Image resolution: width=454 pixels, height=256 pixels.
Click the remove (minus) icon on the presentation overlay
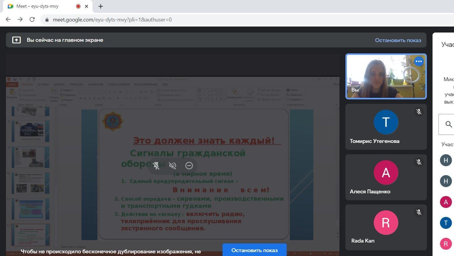click(189, 166)
